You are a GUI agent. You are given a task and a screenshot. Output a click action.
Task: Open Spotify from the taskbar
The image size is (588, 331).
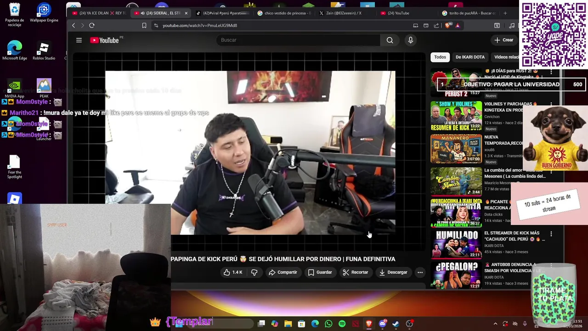point(342,324)
